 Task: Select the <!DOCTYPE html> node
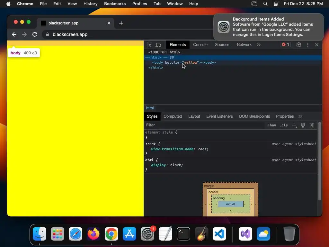tap(164, 52)
